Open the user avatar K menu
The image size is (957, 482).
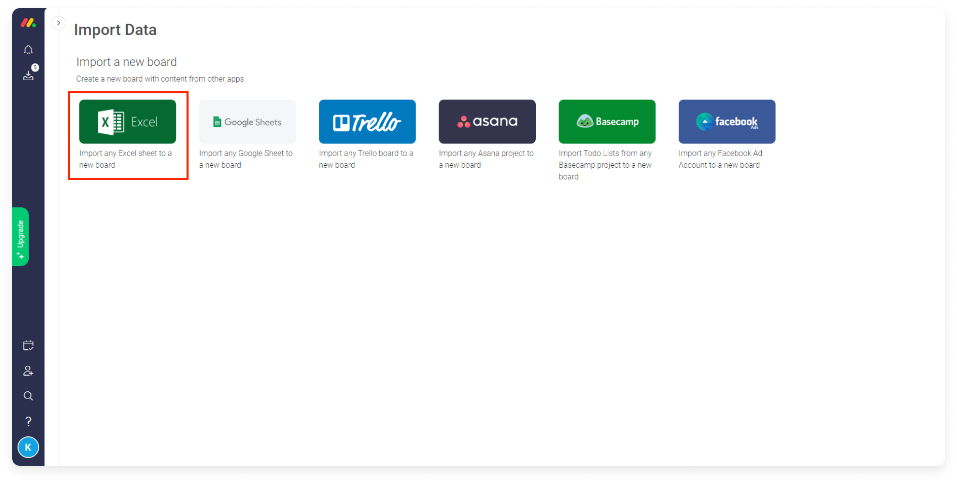point(28,447)
